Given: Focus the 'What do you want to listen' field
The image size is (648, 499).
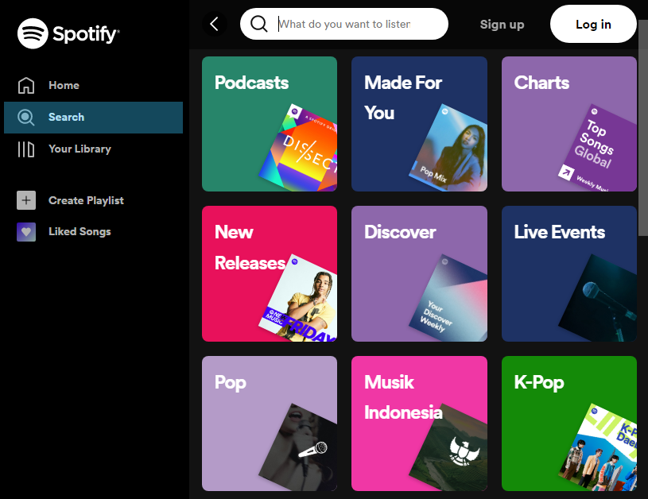Looking at the screenshot, I should point(344,24).
